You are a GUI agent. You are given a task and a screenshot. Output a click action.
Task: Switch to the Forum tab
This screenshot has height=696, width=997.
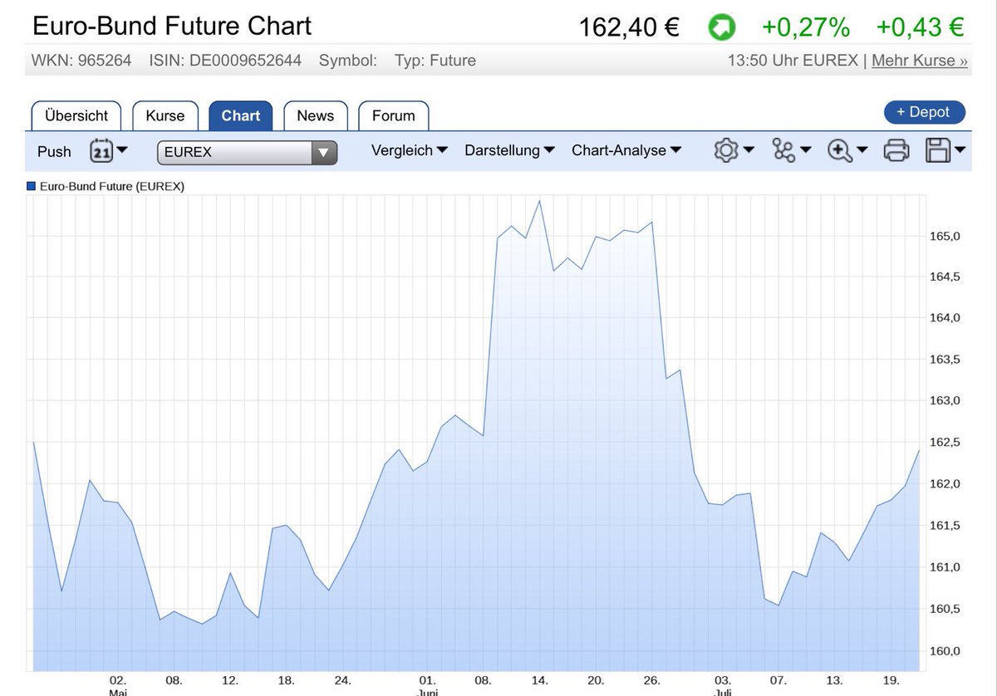394,115
